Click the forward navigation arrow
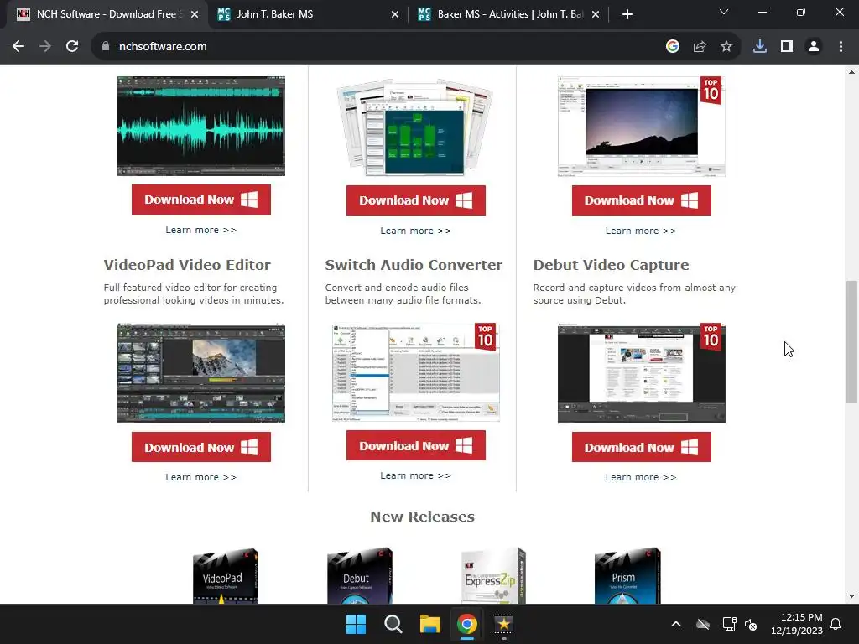Screen dimensions: 859x644 pyautogui.click(x=45, y=47)
